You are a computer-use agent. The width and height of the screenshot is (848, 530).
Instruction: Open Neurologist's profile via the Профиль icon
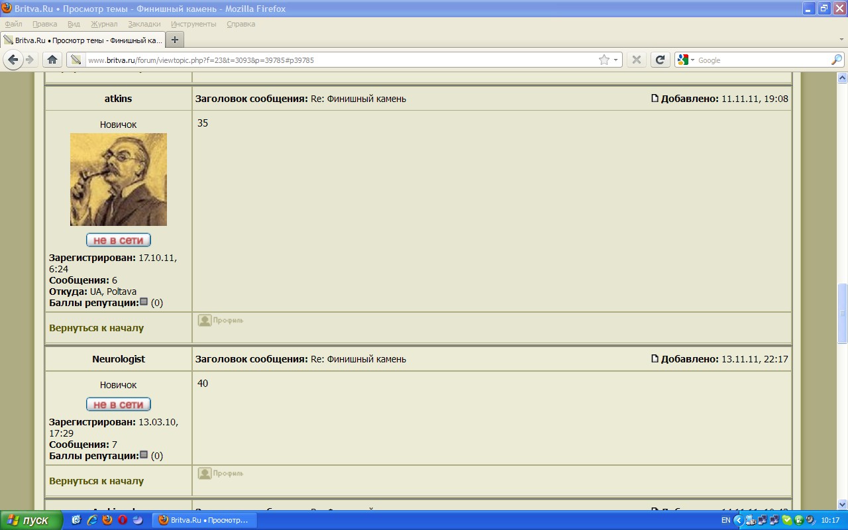coord(221,474)
